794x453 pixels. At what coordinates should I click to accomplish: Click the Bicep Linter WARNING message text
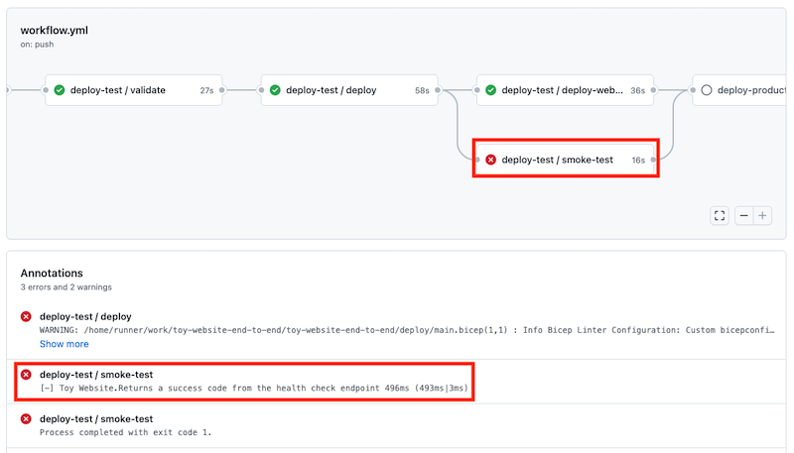tap(407, 330)
